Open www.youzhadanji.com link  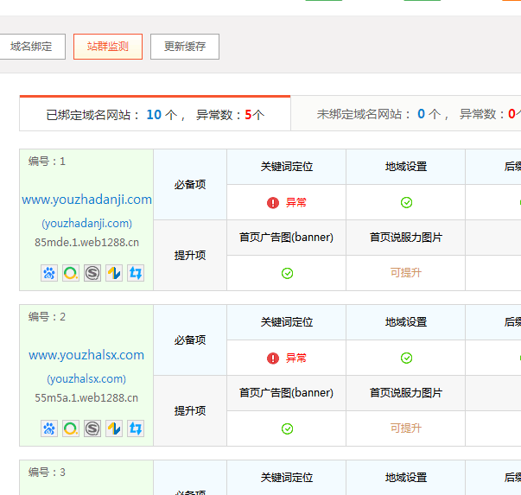[x=86, y=200]
